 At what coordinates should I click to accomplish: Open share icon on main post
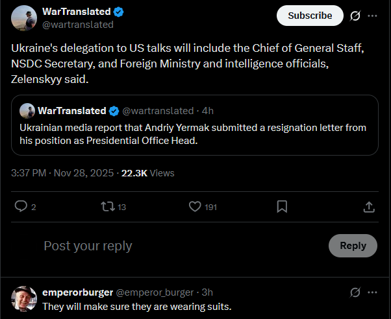click(x=369, y=207)
